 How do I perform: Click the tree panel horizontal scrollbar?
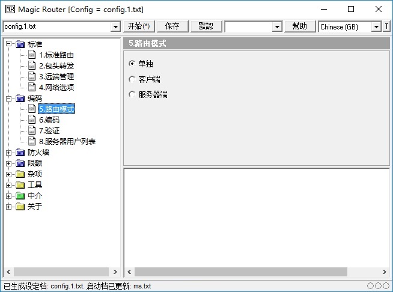coord(61,272)
